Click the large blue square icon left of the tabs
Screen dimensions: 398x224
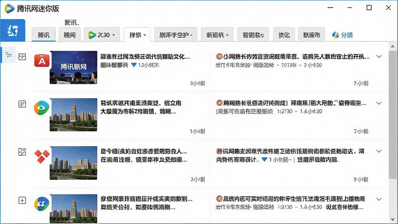(x=13, y=30)
